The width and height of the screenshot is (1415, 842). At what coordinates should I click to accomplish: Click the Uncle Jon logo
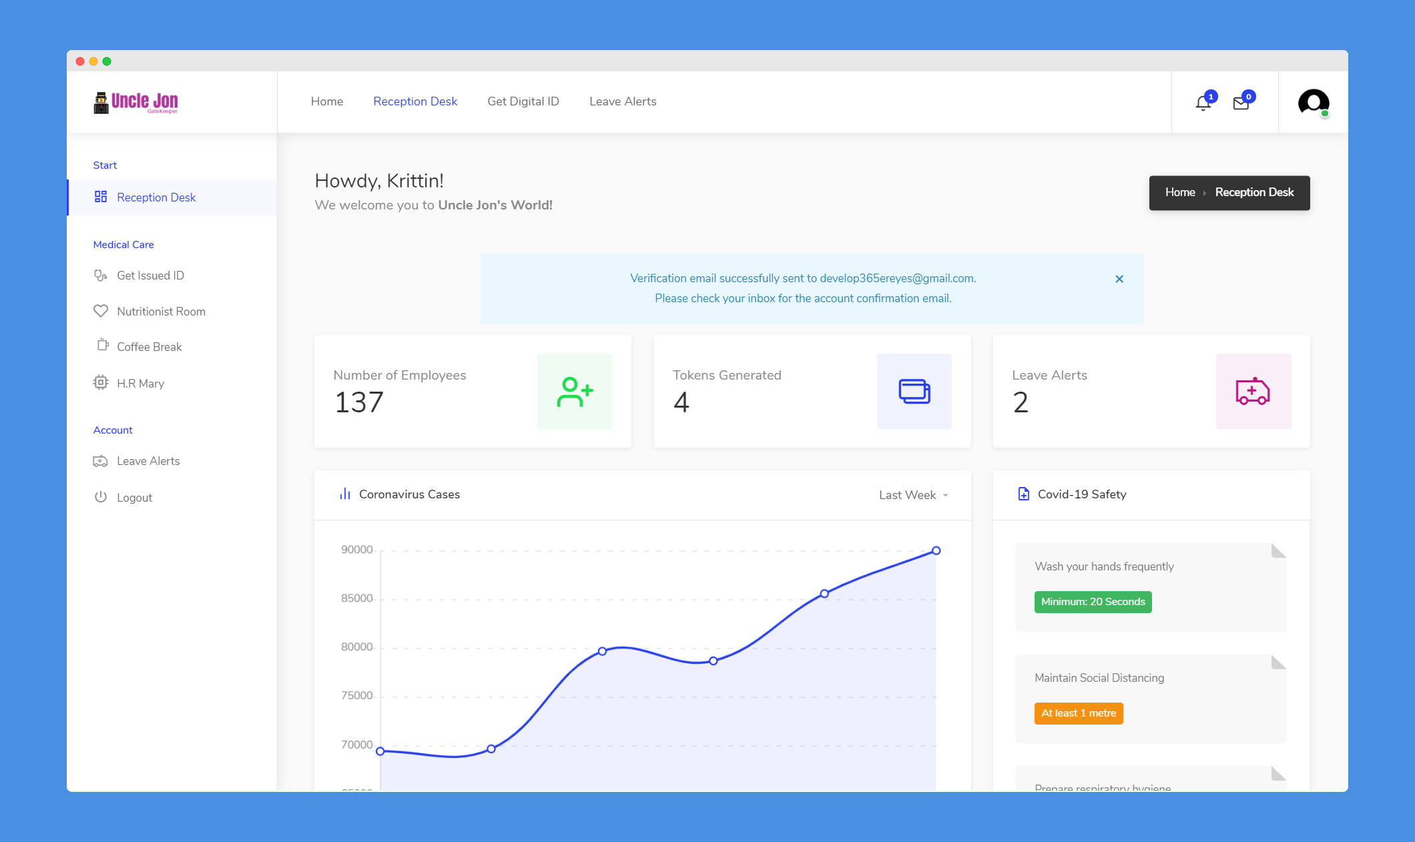[x=136, y=102]
